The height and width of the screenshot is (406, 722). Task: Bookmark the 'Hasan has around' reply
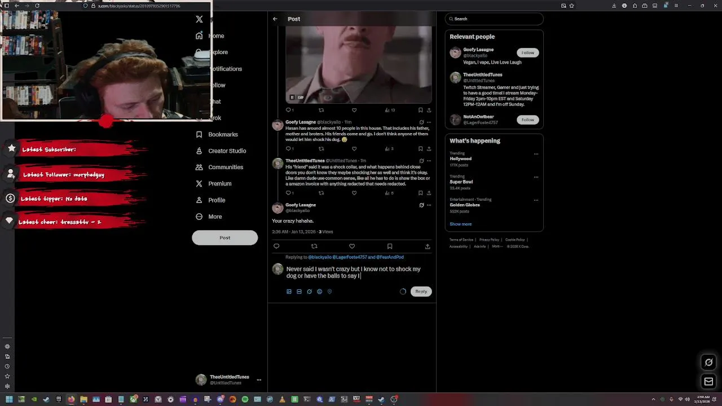click(x=420, y=149)
